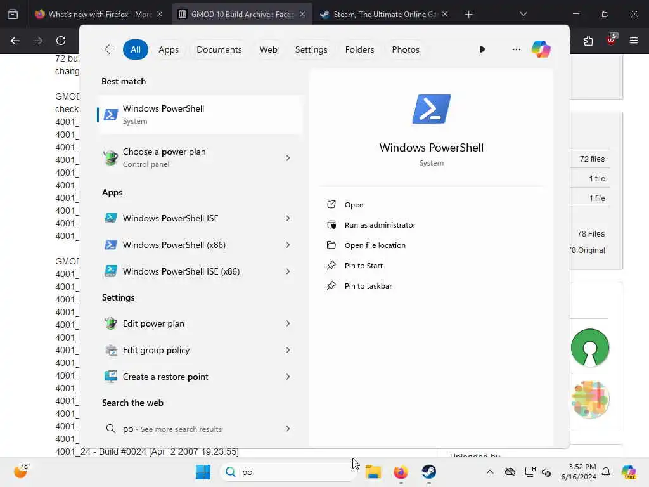Close the GMOD 10 Build Archive tab

(302, 14)
